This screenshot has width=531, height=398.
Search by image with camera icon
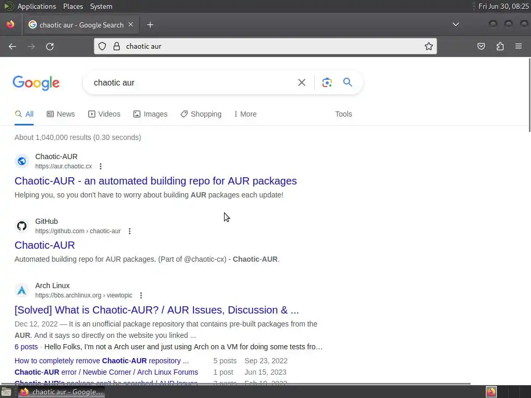[327, 82]
